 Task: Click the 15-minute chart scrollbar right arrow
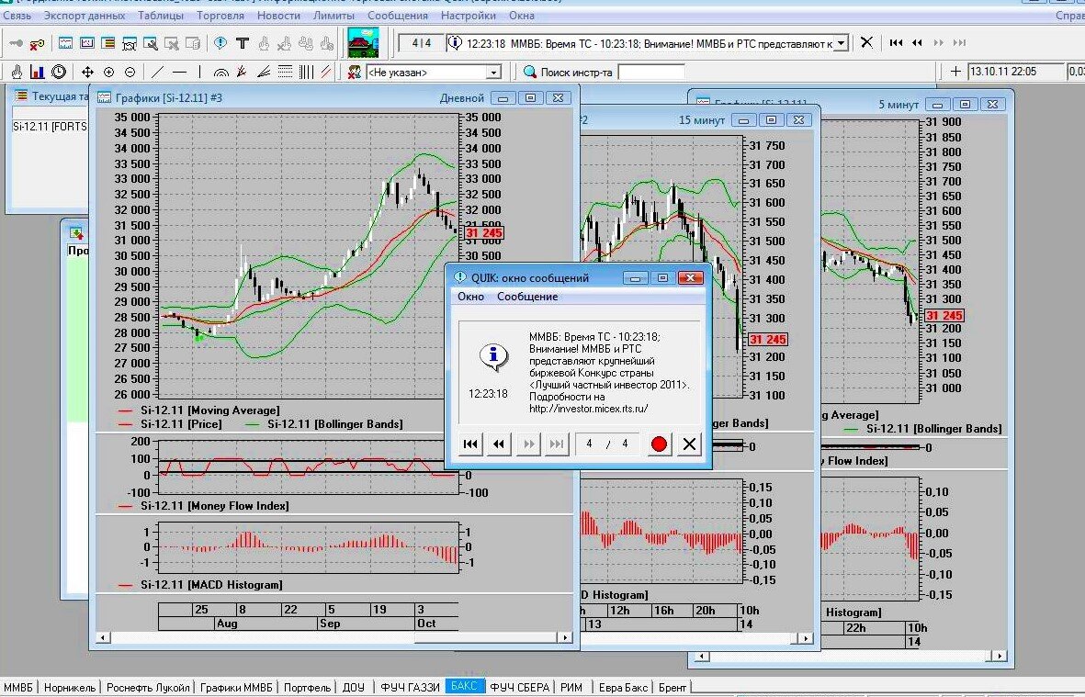coord(805,638)
